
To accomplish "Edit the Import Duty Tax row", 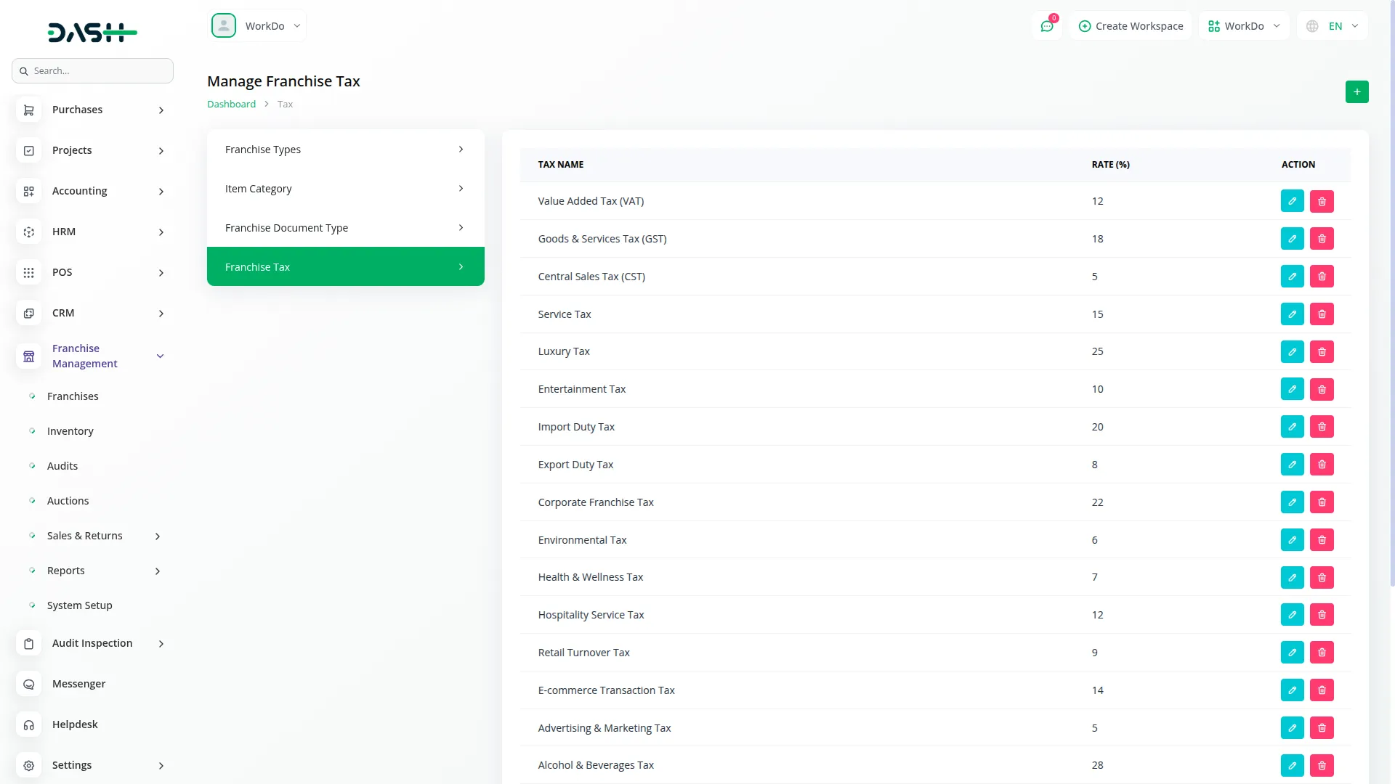I will pyautogui.click(x=1292, y=427).
